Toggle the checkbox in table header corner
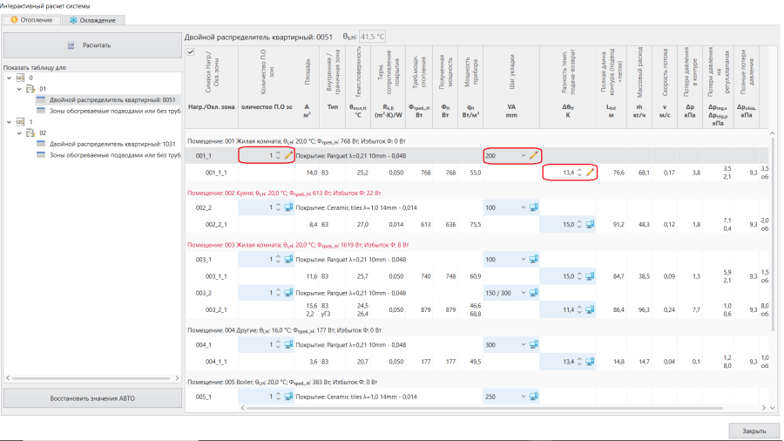The image size is (784, 441). coord(191,52)
